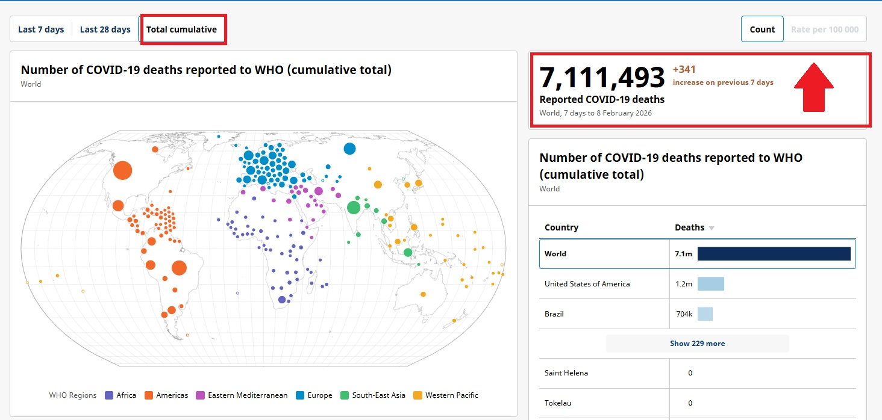This screenshot has height=420, width=882.
Task: Click the large orange bubble over the United States
Action: [122, 170]
